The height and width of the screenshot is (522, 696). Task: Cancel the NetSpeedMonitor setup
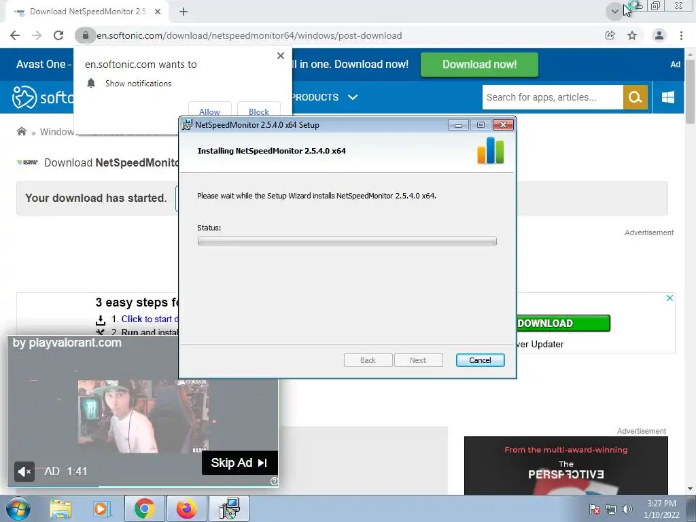point(480,360)
